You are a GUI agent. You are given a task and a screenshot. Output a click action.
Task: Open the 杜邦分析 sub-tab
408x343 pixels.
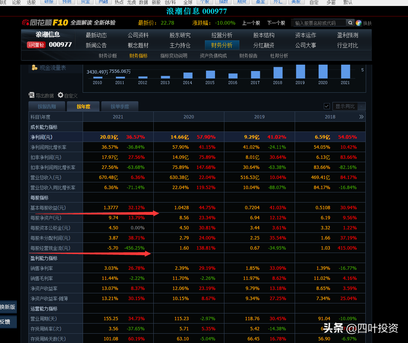tap(279, 56)
